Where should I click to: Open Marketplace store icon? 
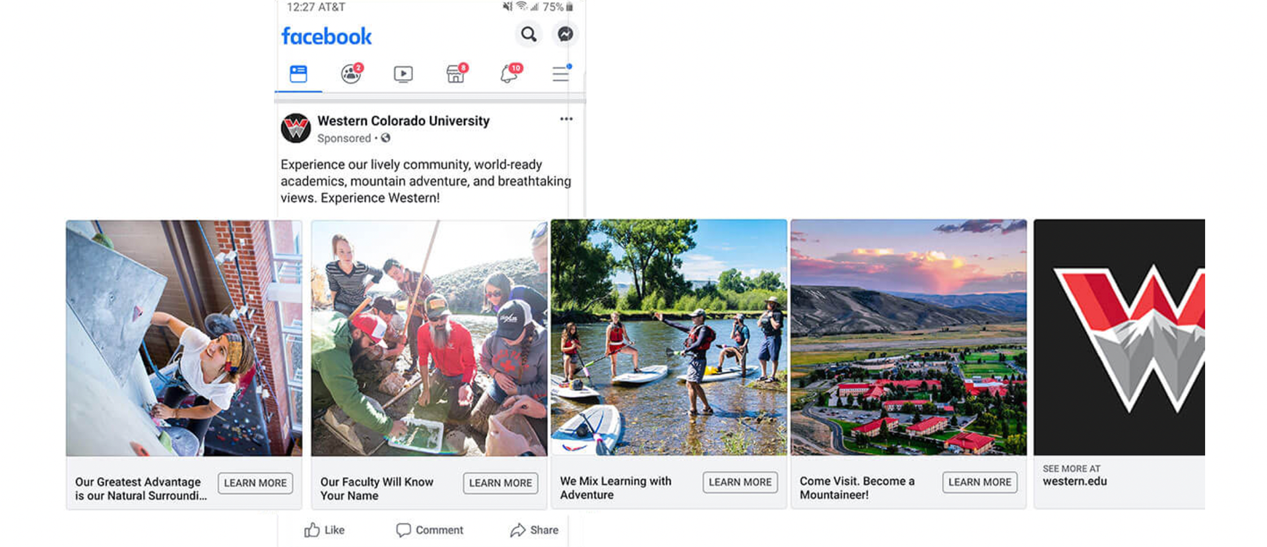[456, 73]
